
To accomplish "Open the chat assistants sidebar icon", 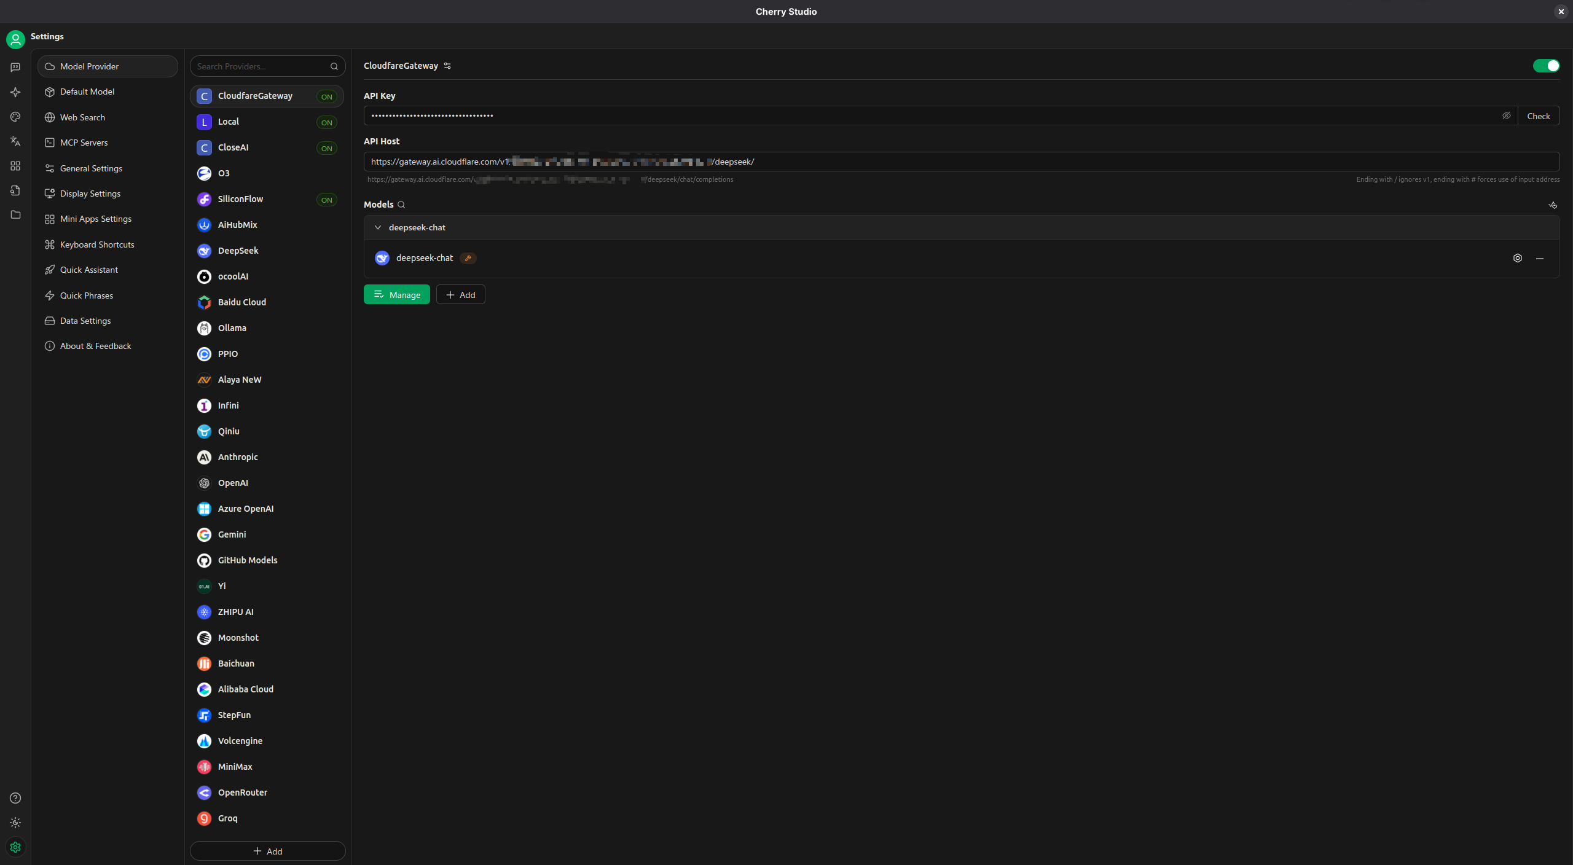I will click(15, 68).
